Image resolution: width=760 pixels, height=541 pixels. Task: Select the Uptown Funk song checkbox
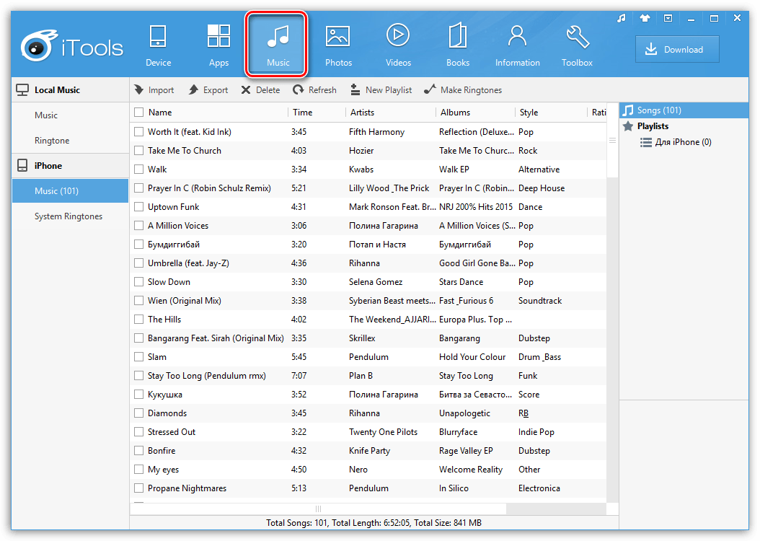[139, 207]
